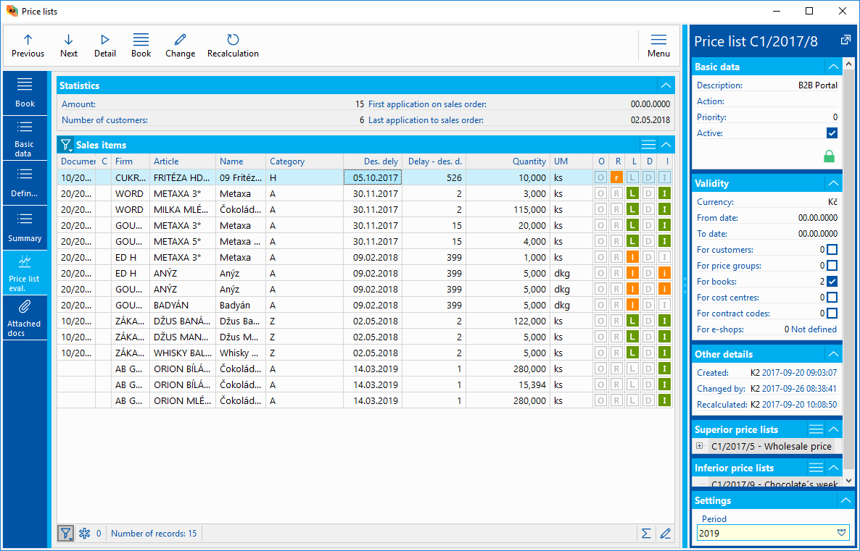Select the DŽUS MAN... article cell
The width and height of the screenshot is (860, 551).
[183, 337]
